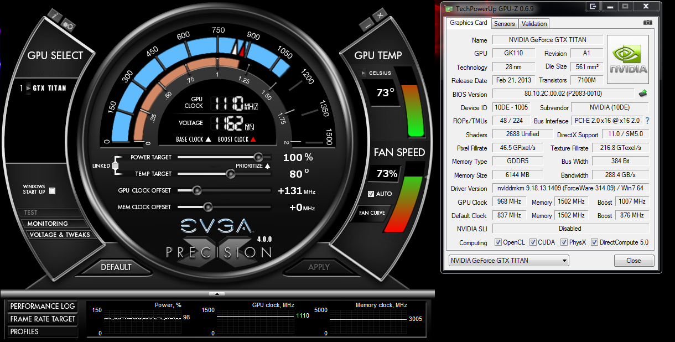The width and height of the screenshot is (675, 342).
Task: Click the Power Target slider handle
Action: (258, 157)
